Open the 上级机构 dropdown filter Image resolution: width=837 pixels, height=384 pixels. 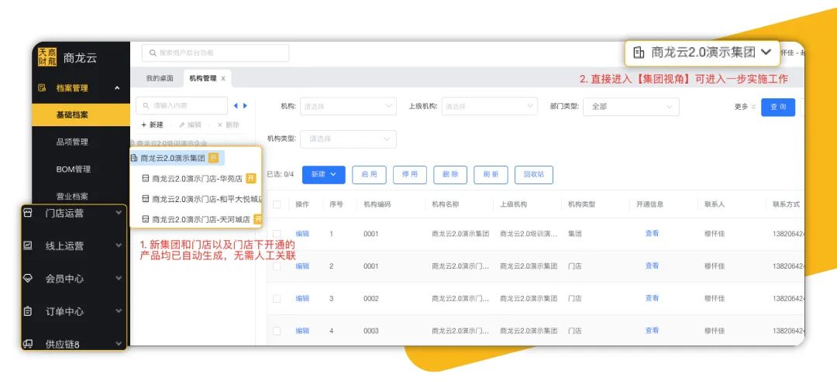point(490,106)
